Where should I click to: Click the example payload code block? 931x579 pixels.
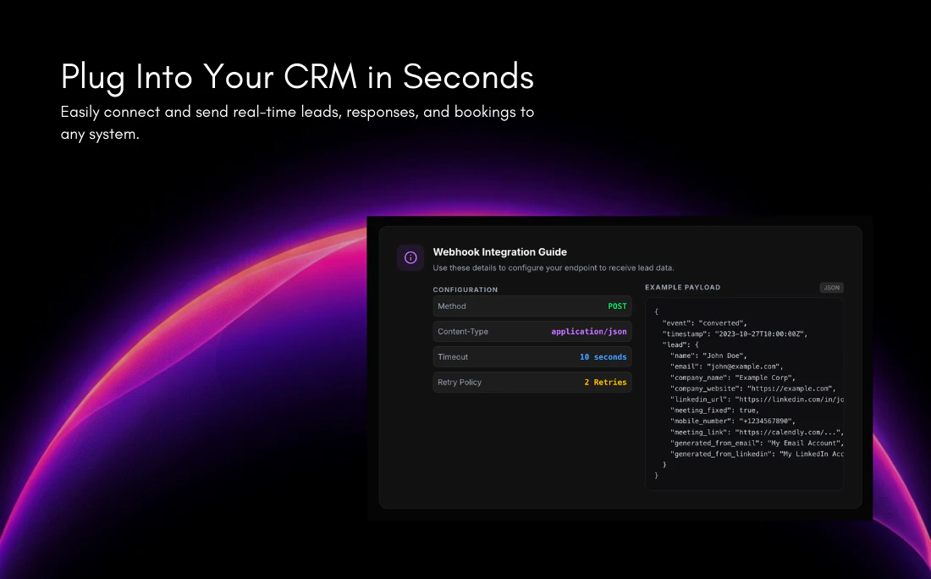coord(743,394)
